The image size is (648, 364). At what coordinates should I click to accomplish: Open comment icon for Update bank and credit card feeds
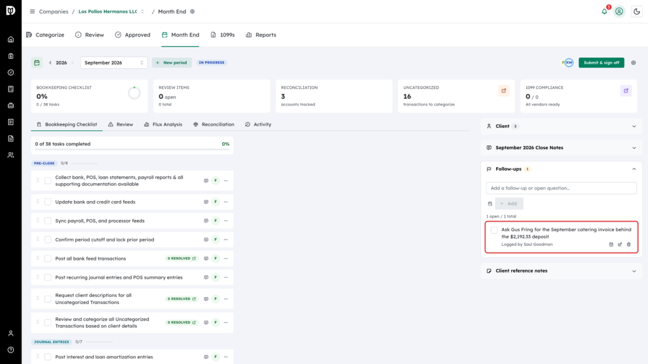click(206, 202)
